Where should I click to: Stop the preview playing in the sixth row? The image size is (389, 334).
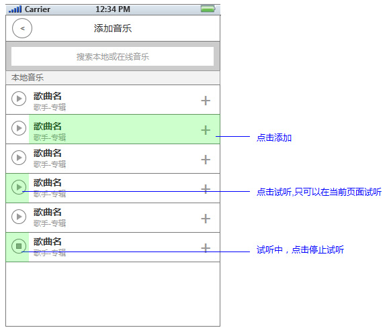(19, 246)
